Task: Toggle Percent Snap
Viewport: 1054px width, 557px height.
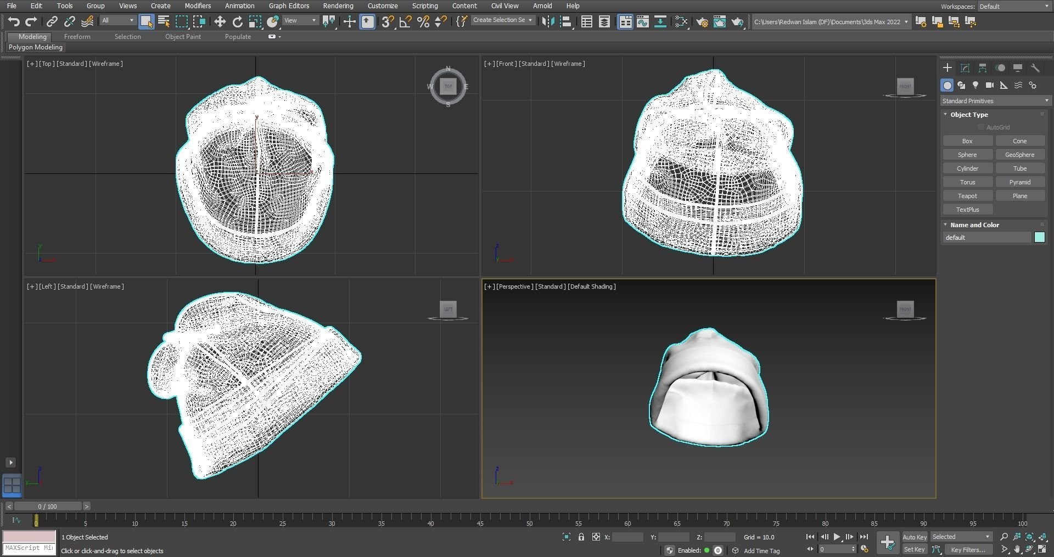Action: pyautogui.click(x=423, y=21)
